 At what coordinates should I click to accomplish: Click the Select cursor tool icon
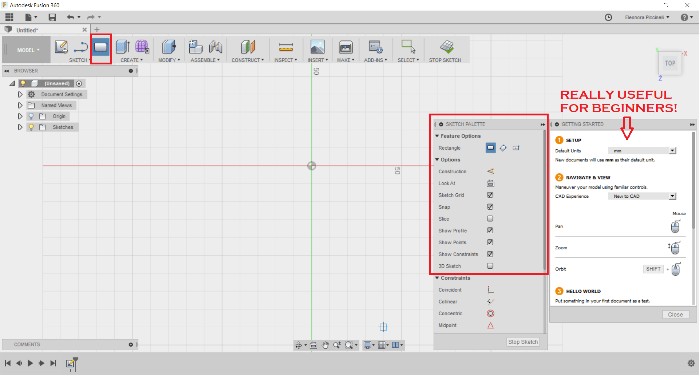(x=408, y=47)
